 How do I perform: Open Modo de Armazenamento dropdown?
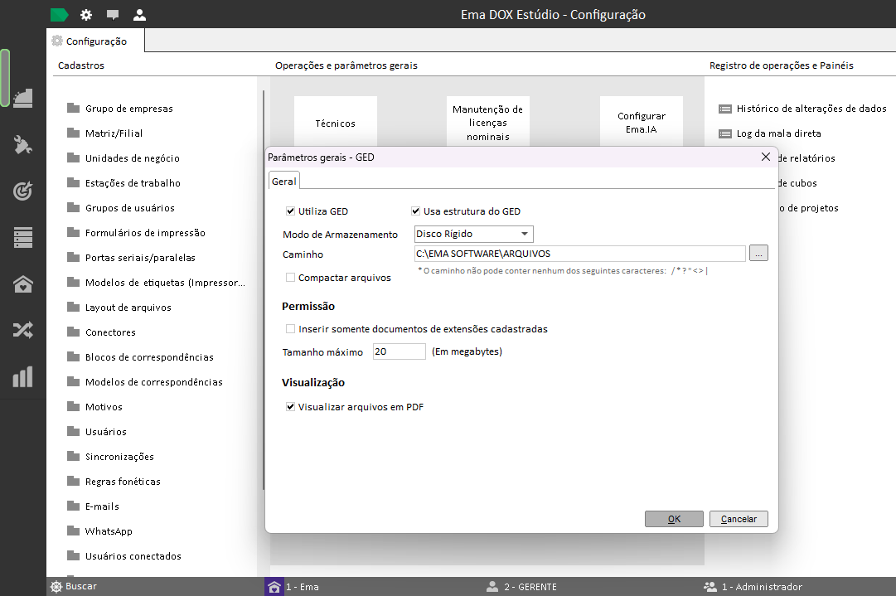(474, 234)
